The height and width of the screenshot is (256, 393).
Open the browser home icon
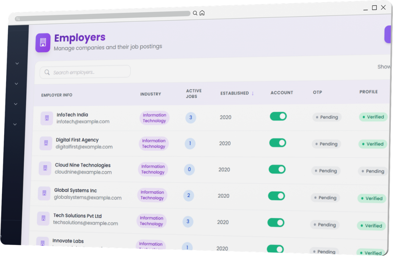pos(202,13)
